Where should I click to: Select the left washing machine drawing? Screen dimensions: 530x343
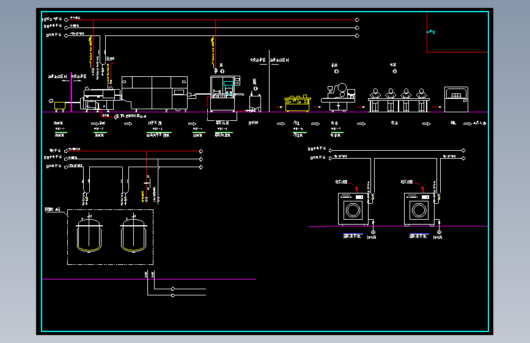click(x=353, y=209)
